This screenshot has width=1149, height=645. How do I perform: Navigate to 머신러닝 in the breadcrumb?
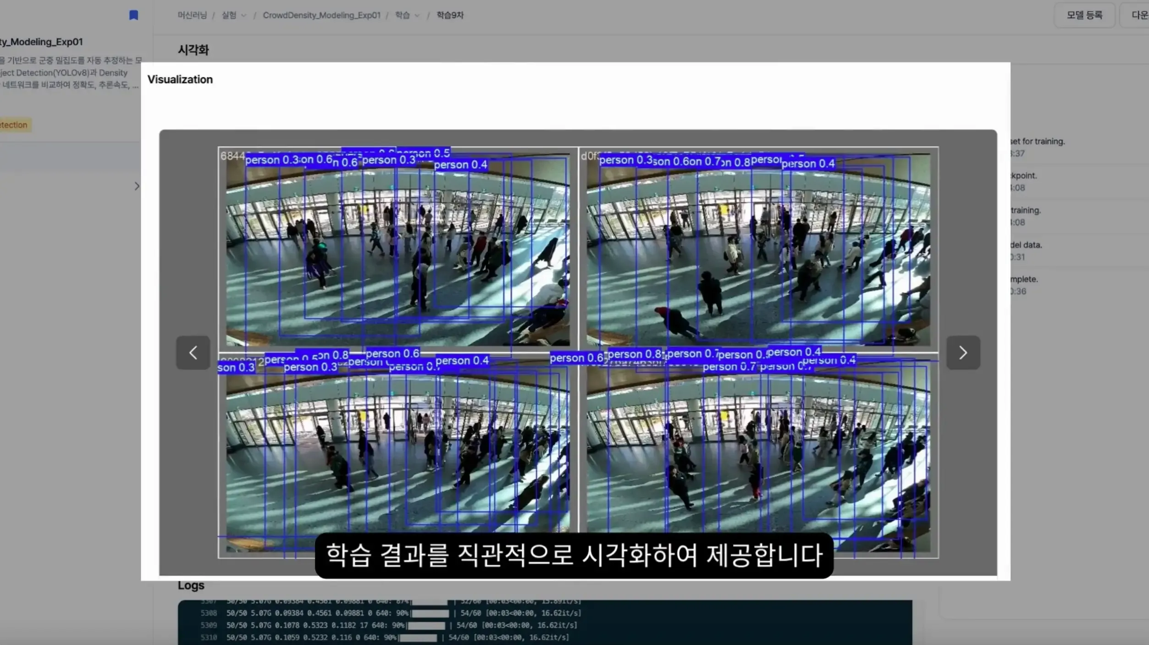192,15
